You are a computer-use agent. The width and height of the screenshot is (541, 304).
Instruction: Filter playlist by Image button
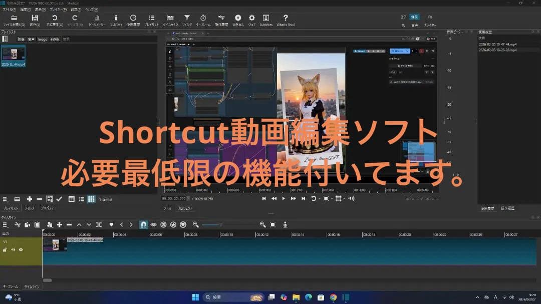43,40
